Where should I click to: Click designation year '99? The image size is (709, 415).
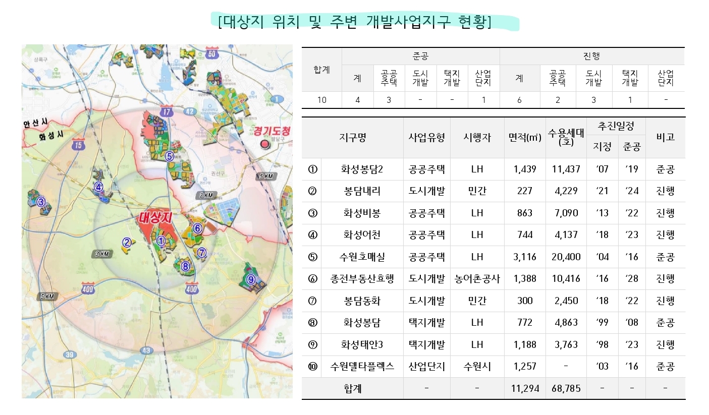602,323
